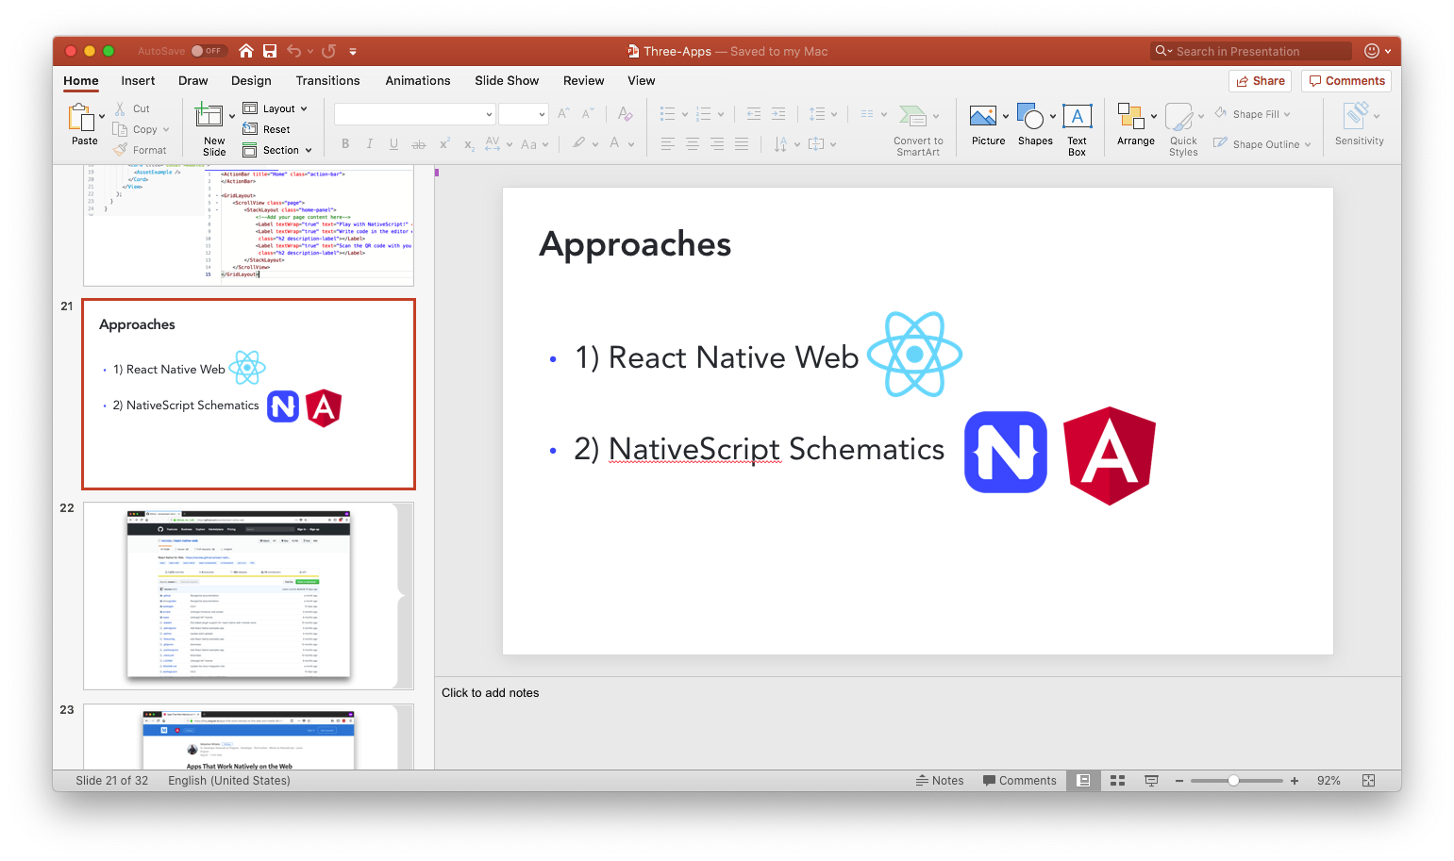Toggle superscript formatting
This screenshot has height=861, width=1454.
click(x=444, y=144)
